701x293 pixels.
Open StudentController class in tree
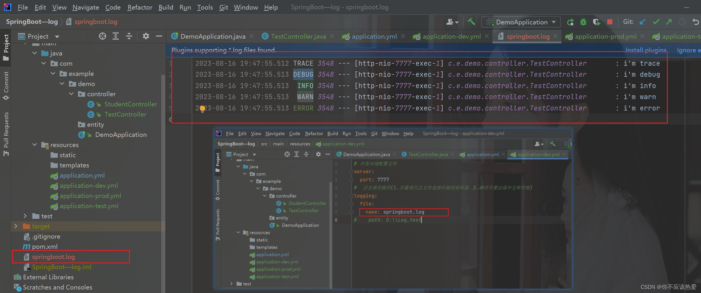pos(131,104)
